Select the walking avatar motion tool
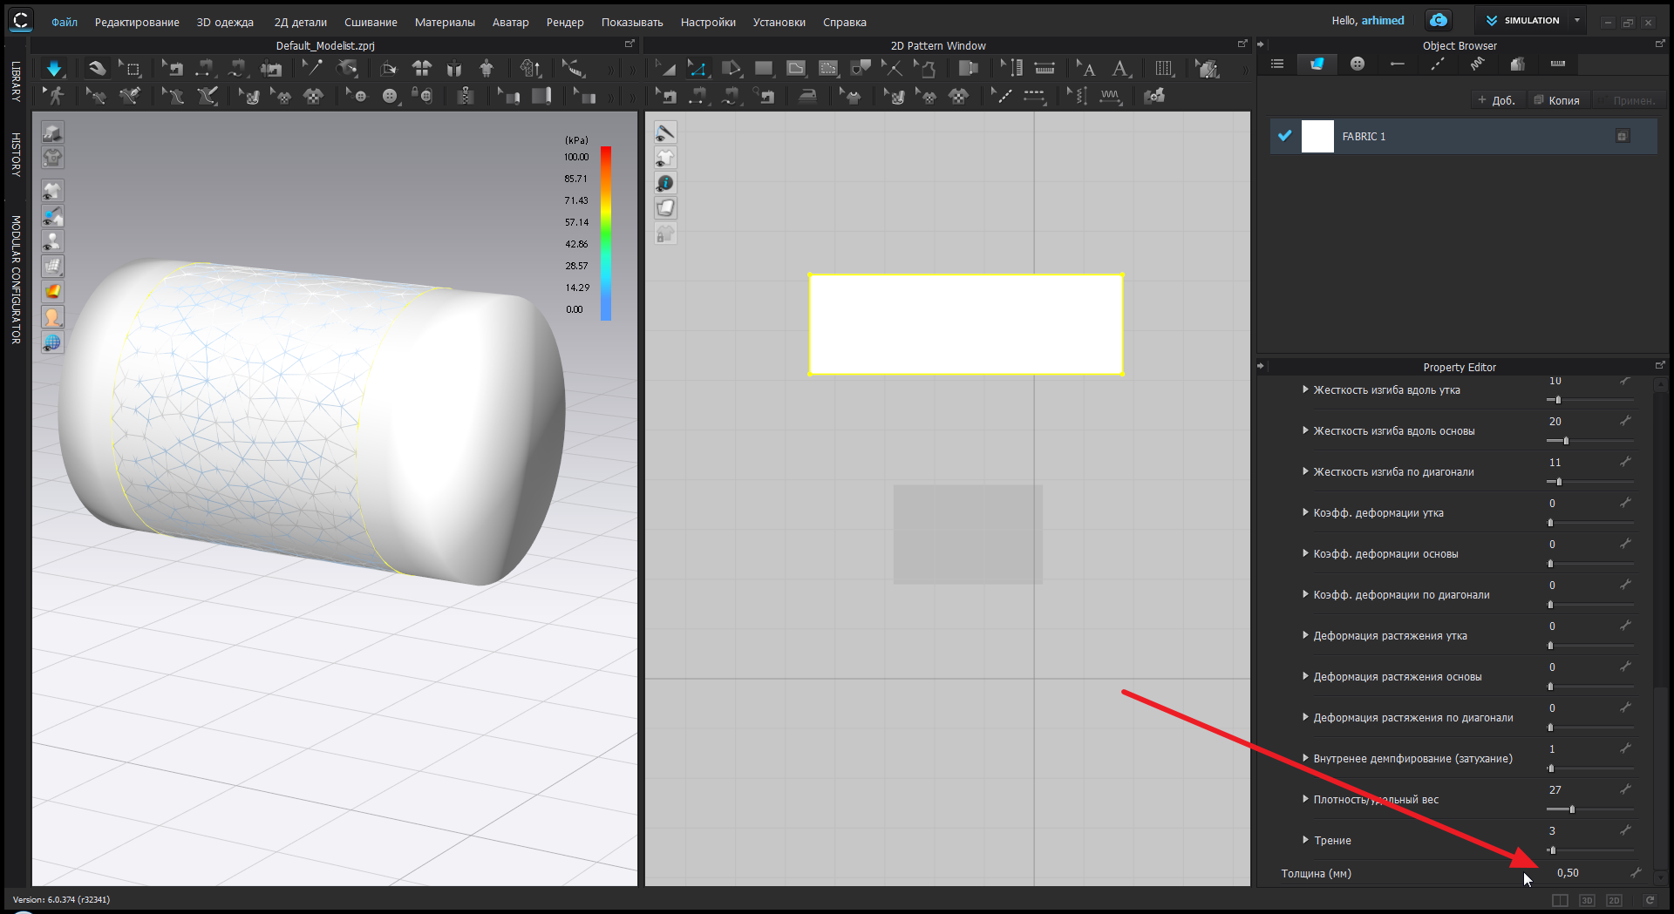 coord(55,96)
